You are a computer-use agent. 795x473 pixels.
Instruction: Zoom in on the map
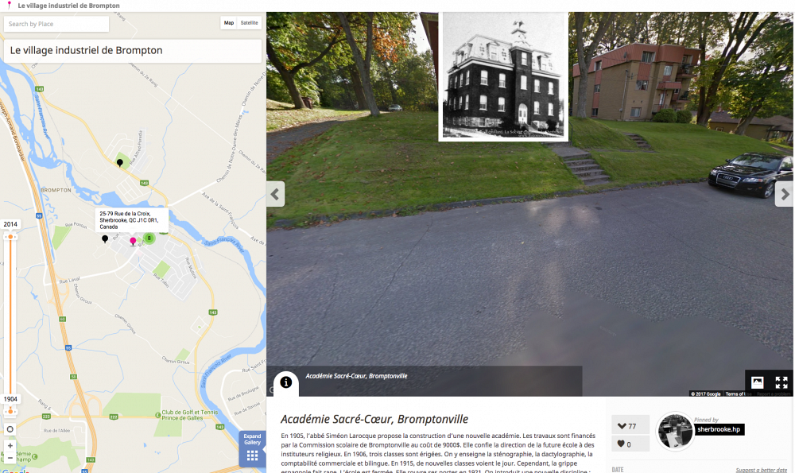10,446
